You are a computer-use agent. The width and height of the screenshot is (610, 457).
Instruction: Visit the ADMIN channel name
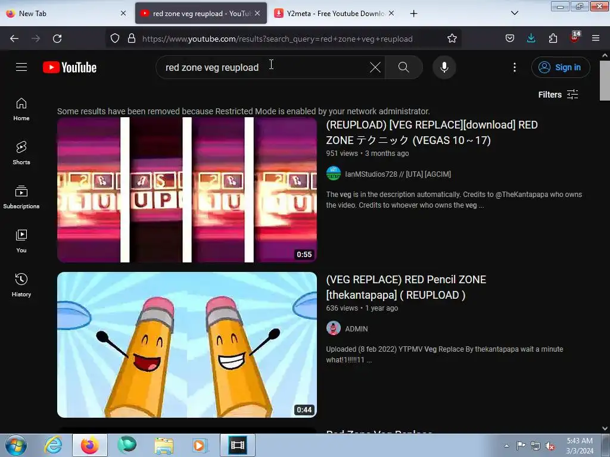(356, 328)
